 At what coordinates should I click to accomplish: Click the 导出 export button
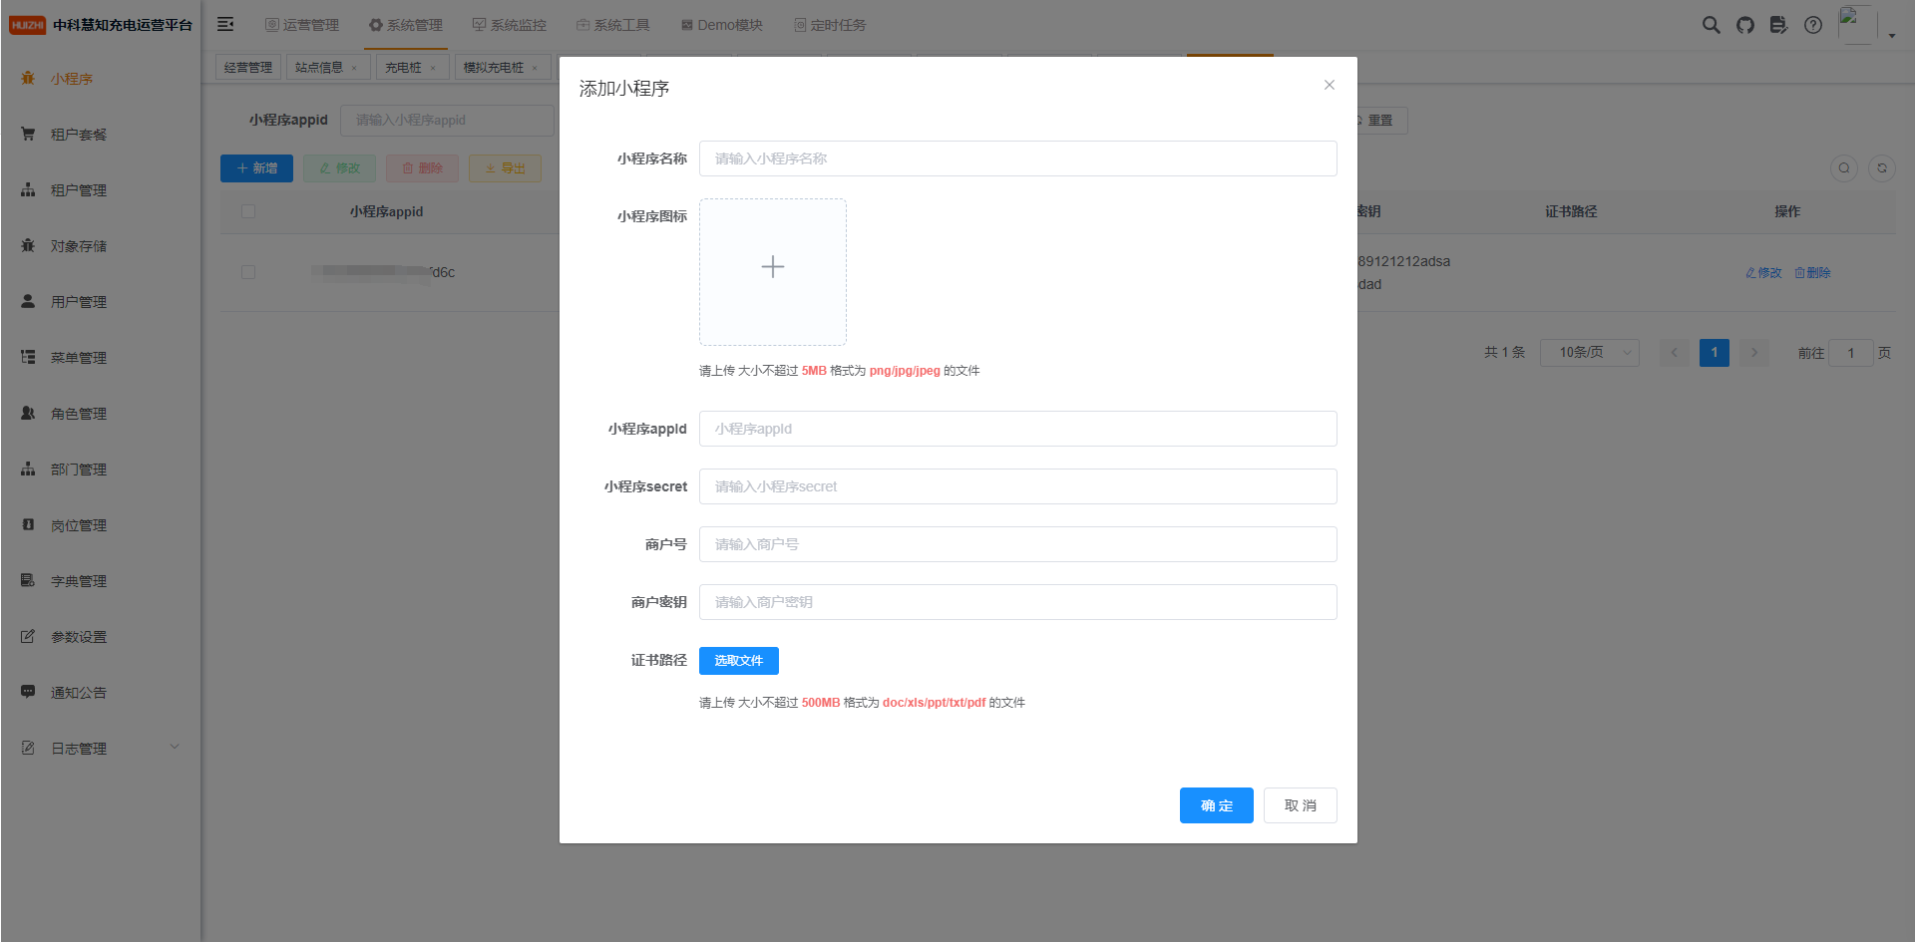[x=505, y=168]
